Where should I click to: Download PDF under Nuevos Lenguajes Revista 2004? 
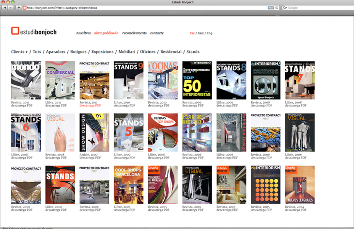pyautogui.click(x=295, y=210)
